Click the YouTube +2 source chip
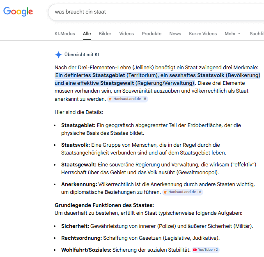The height and width of the screenshot is (257, 264). (x=206, y=250)
